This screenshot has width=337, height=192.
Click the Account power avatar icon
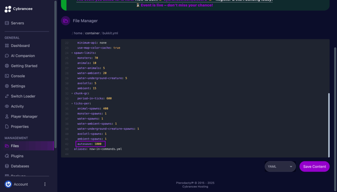point(8,184)
